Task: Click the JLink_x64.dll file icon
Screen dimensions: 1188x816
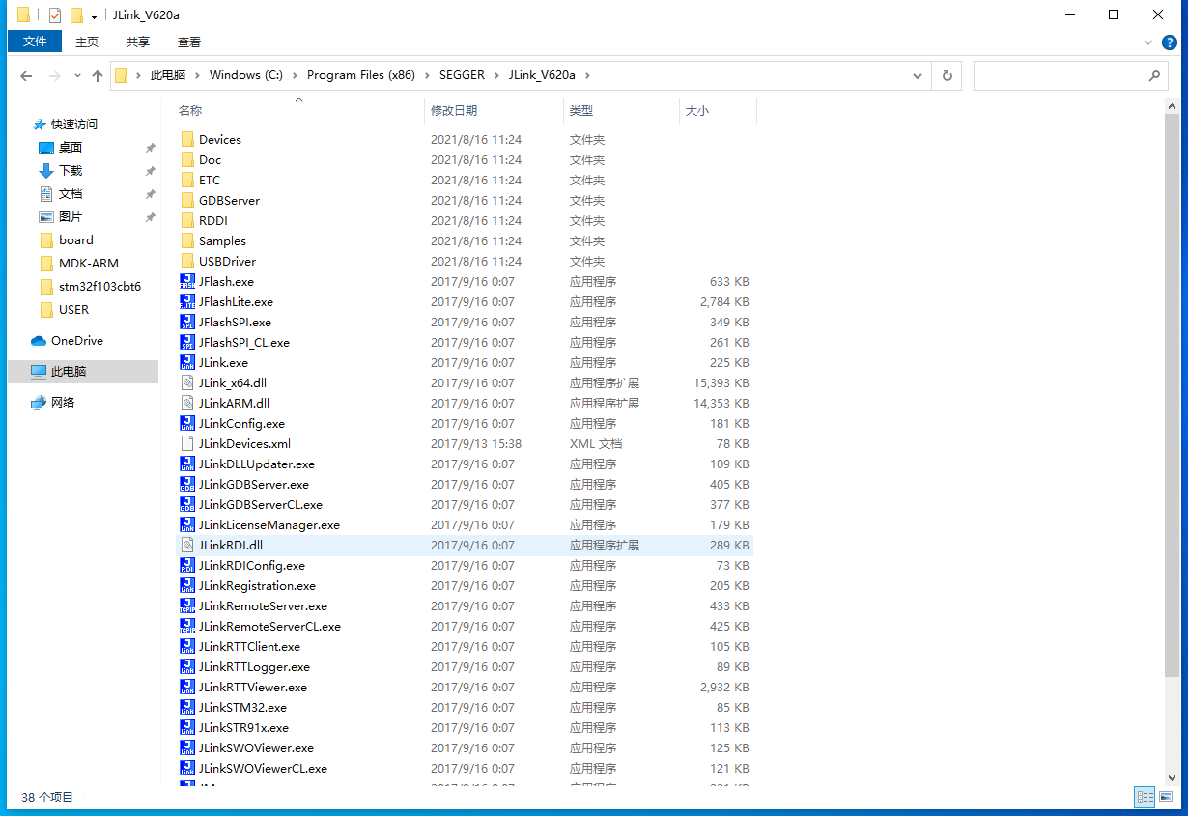Action: click(x=187, y=383)
